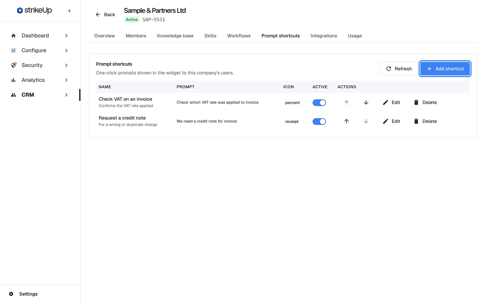The height and width of the screenshot is (303, 485).
Task: Move Request a credit note down
Action: (366, 121)
